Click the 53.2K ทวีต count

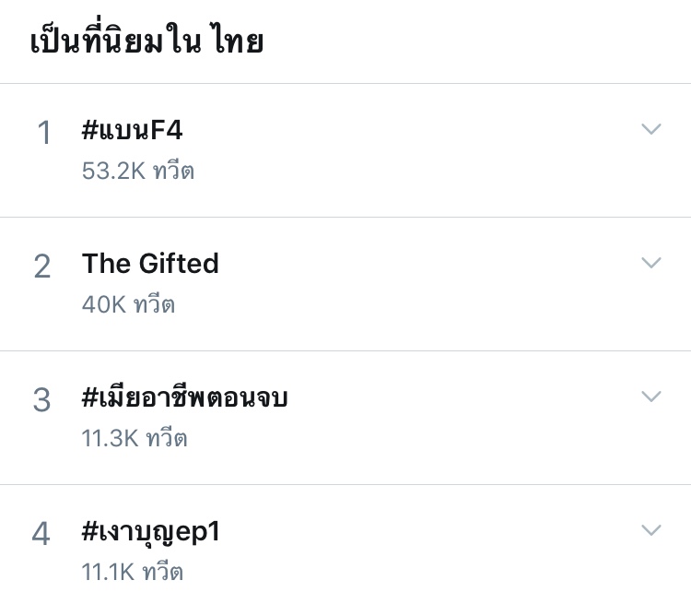click(138, 171)
